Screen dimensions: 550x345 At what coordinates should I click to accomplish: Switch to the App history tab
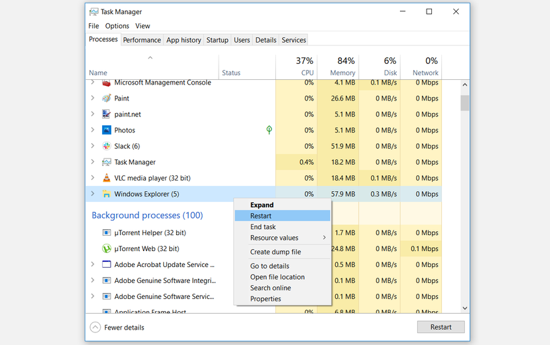tap(184, 40)
